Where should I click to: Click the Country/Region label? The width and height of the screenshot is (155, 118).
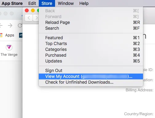pyautogui.click(x=139, y=114)
